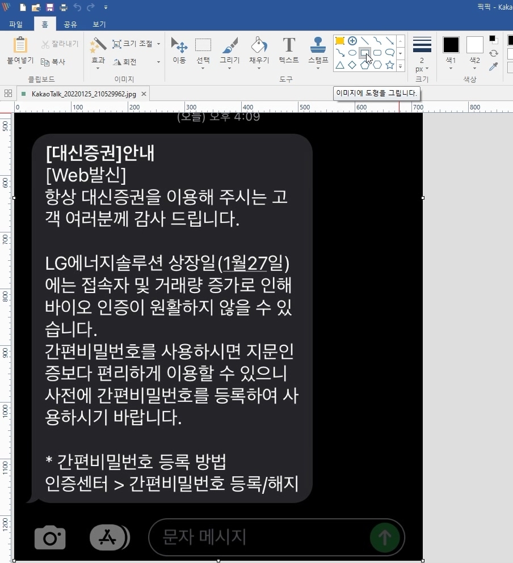The image size is (513, 563).
Task: Switch to the 공유 ribbon tab
Action: click(x=70, y=24)
